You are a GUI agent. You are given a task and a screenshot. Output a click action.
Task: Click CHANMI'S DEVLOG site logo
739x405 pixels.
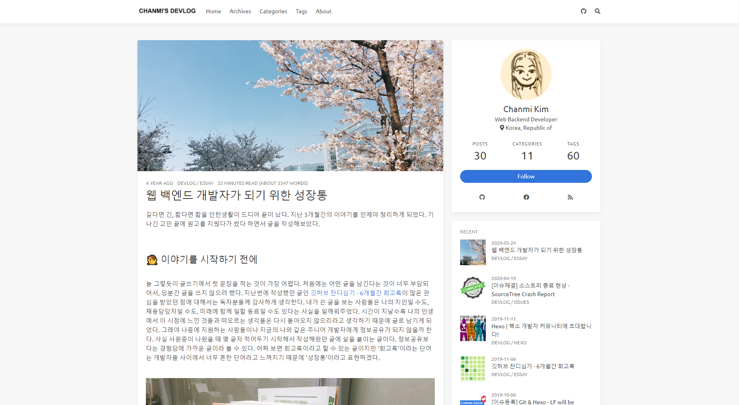click(x=167, y=11)
